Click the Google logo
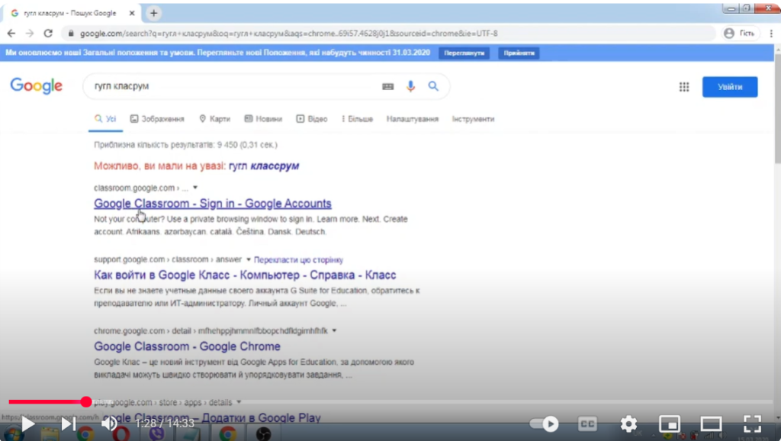 (37, 85)
